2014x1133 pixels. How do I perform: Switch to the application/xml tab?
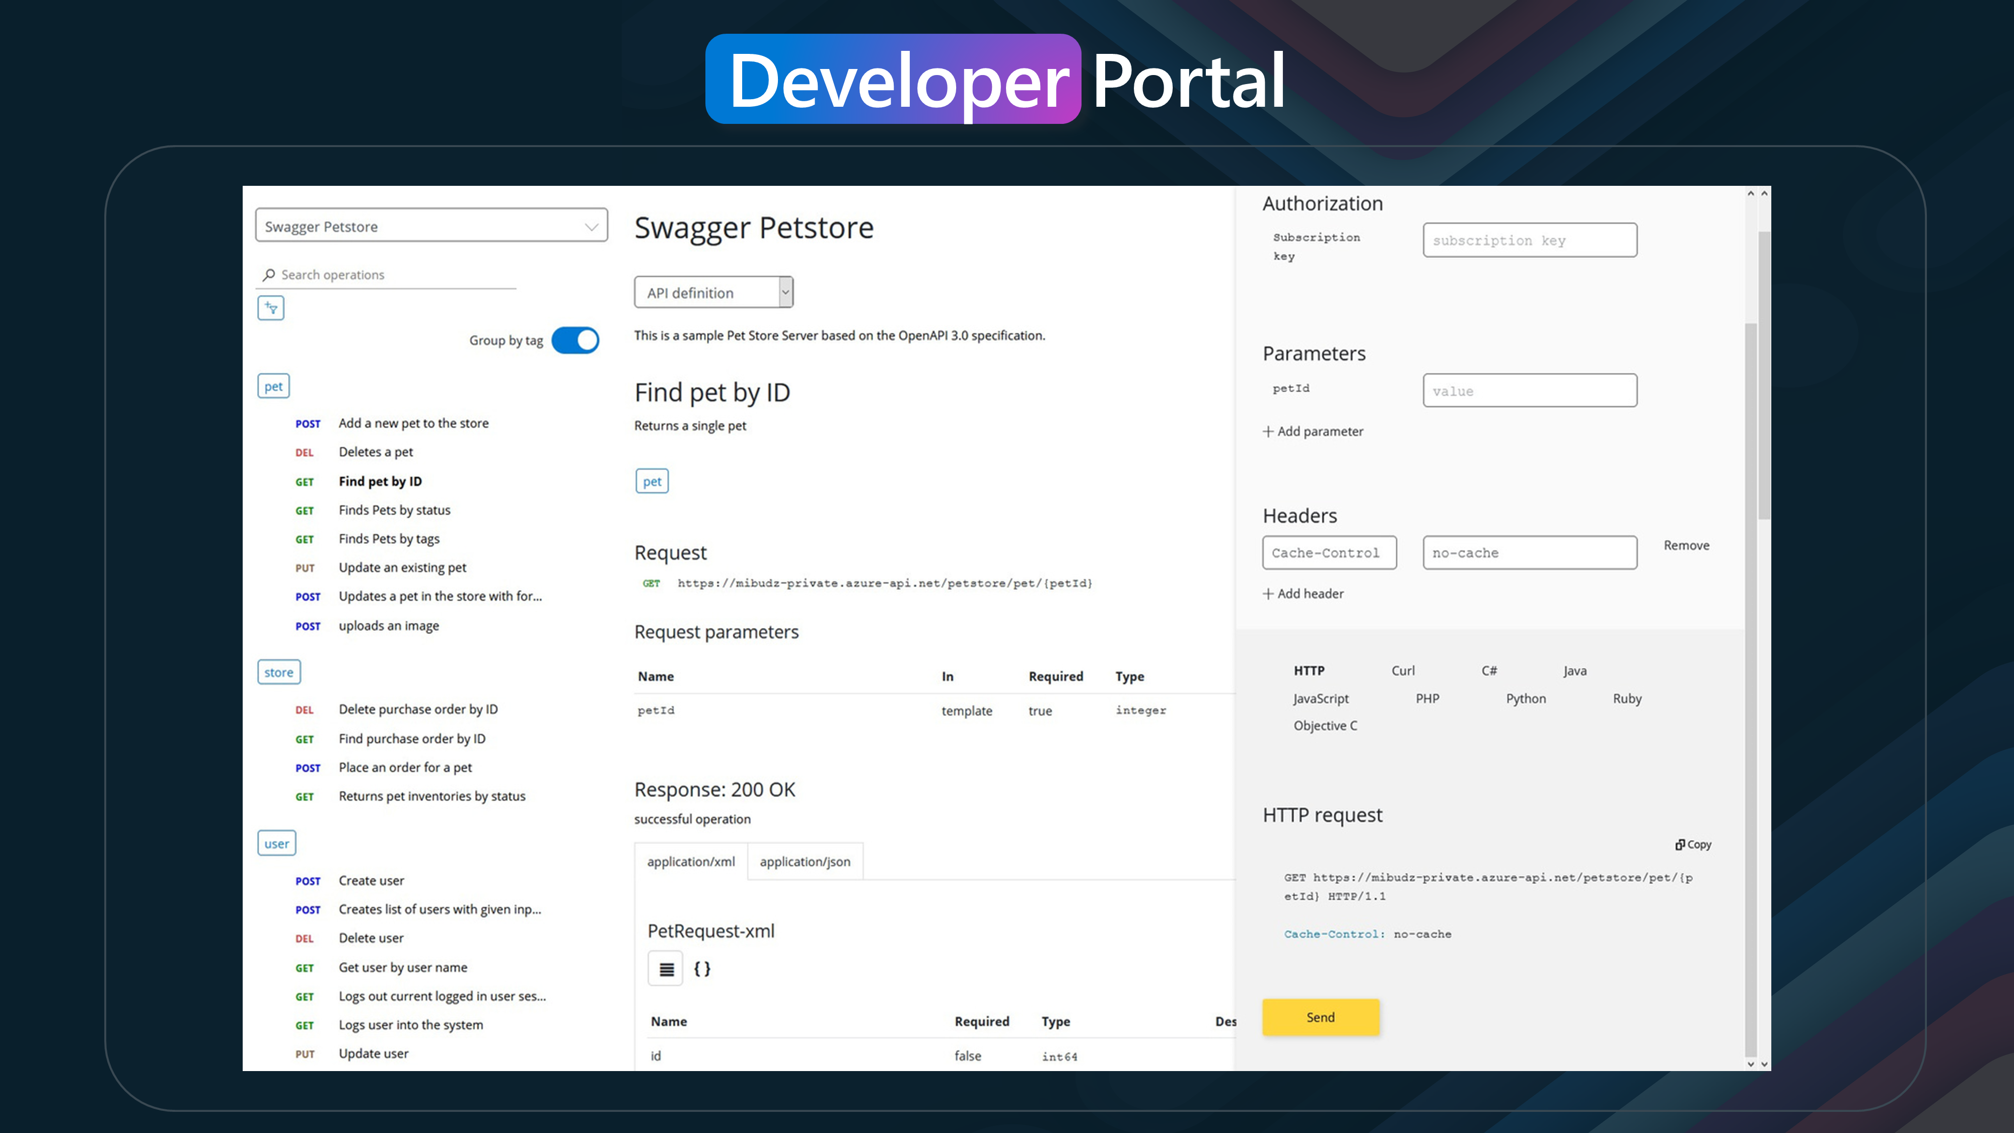point(691,862)
